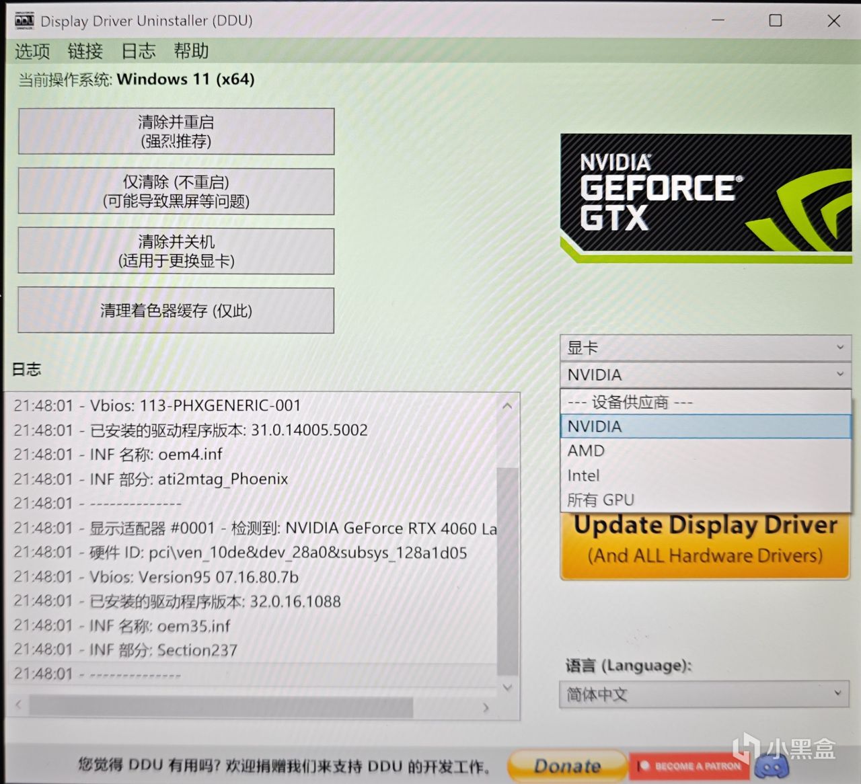Open the 选项 menu
The image size is (861, 784).
click(32, 51)
